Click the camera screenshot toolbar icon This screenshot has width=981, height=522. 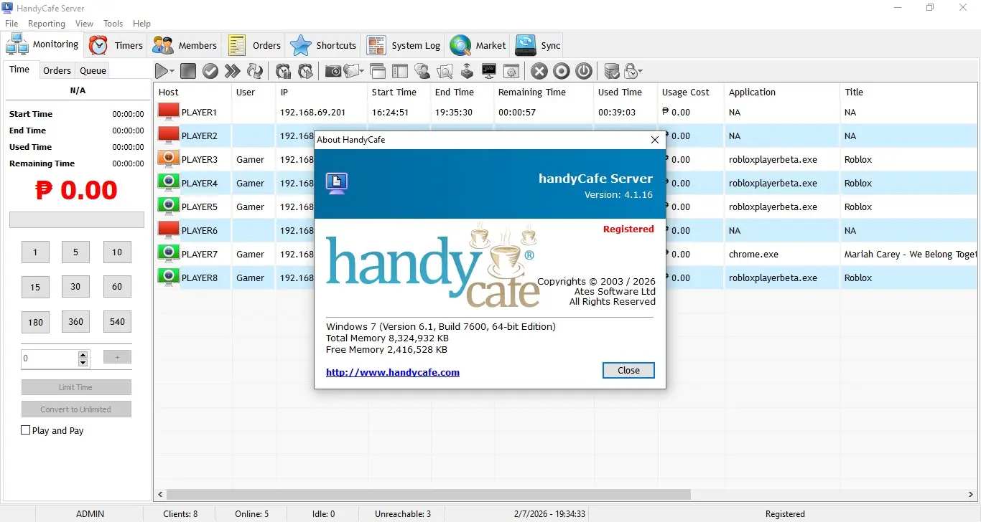(333, 71)
